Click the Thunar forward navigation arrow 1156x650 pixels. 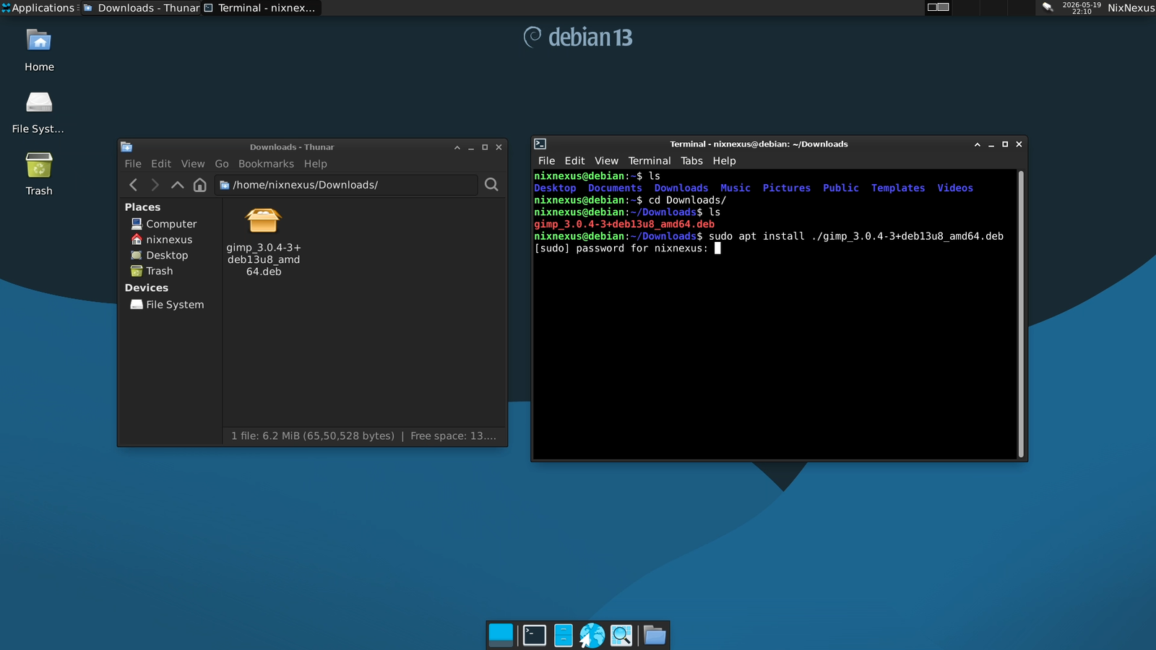[155, 185]
